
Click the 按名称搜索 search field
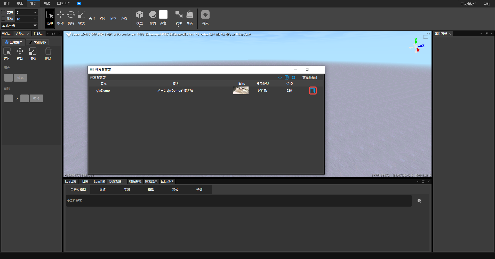[238, 201]
